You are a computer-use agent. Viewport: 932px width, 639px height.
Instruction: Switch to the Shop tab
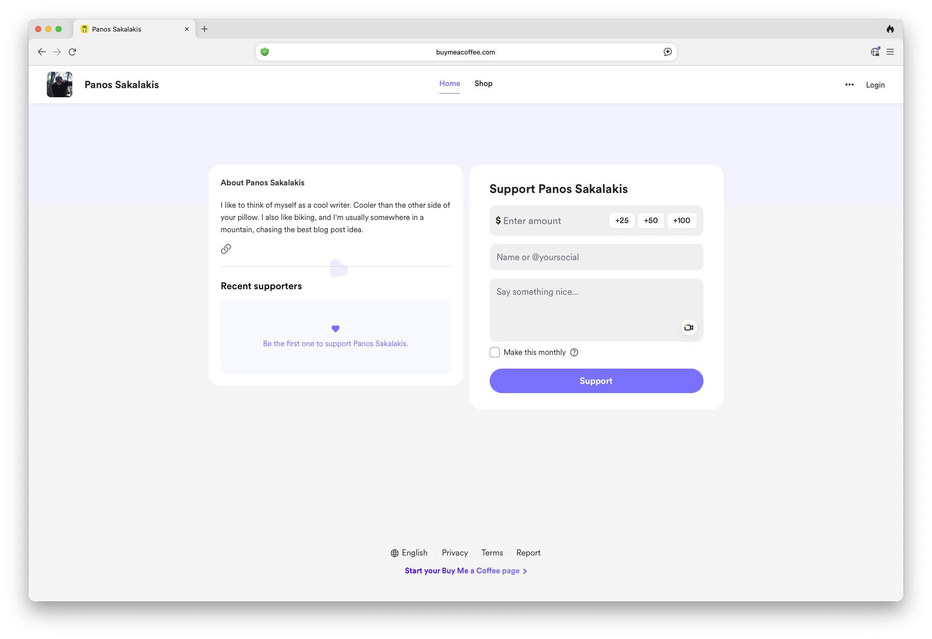483,84
